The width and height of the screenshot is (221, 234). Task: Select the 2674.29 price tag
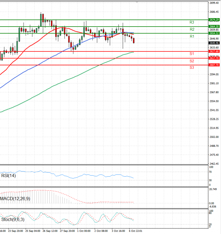pyautogui.click(x=214, y=20)
